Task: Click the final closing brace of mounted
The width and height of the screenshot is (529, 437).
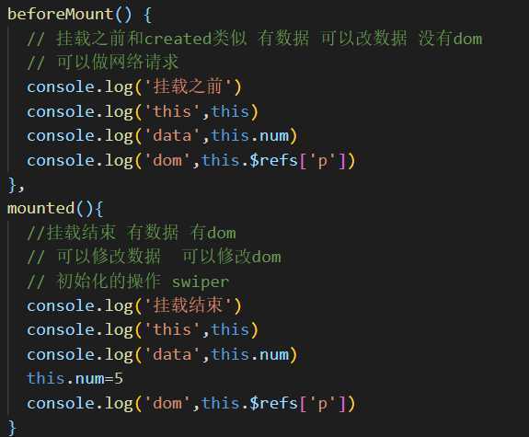Action: pos(12,428)
